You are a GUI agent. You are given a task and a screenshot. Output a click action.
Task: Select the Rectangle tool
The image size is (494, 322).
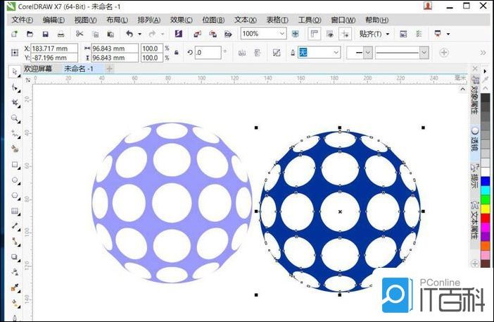tap(15, 165)
